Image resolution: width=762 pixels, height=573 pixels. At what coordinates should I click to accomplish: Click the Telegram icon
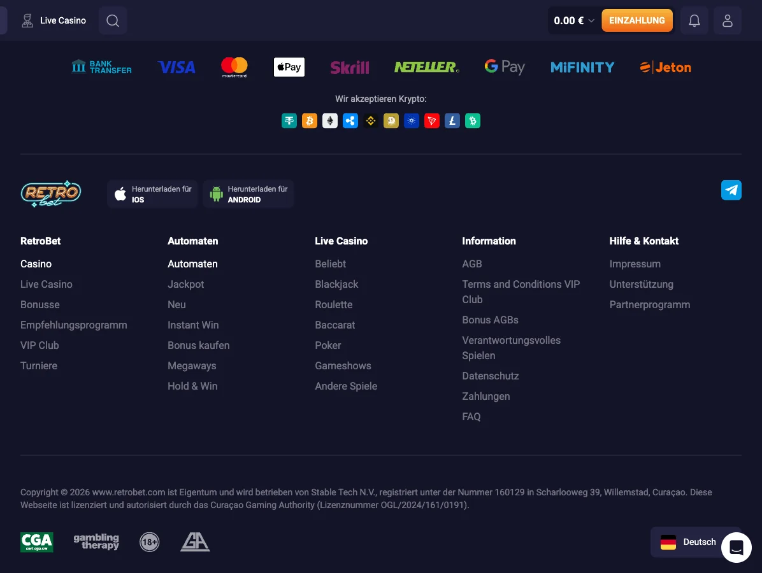click(x=731, y=190)
